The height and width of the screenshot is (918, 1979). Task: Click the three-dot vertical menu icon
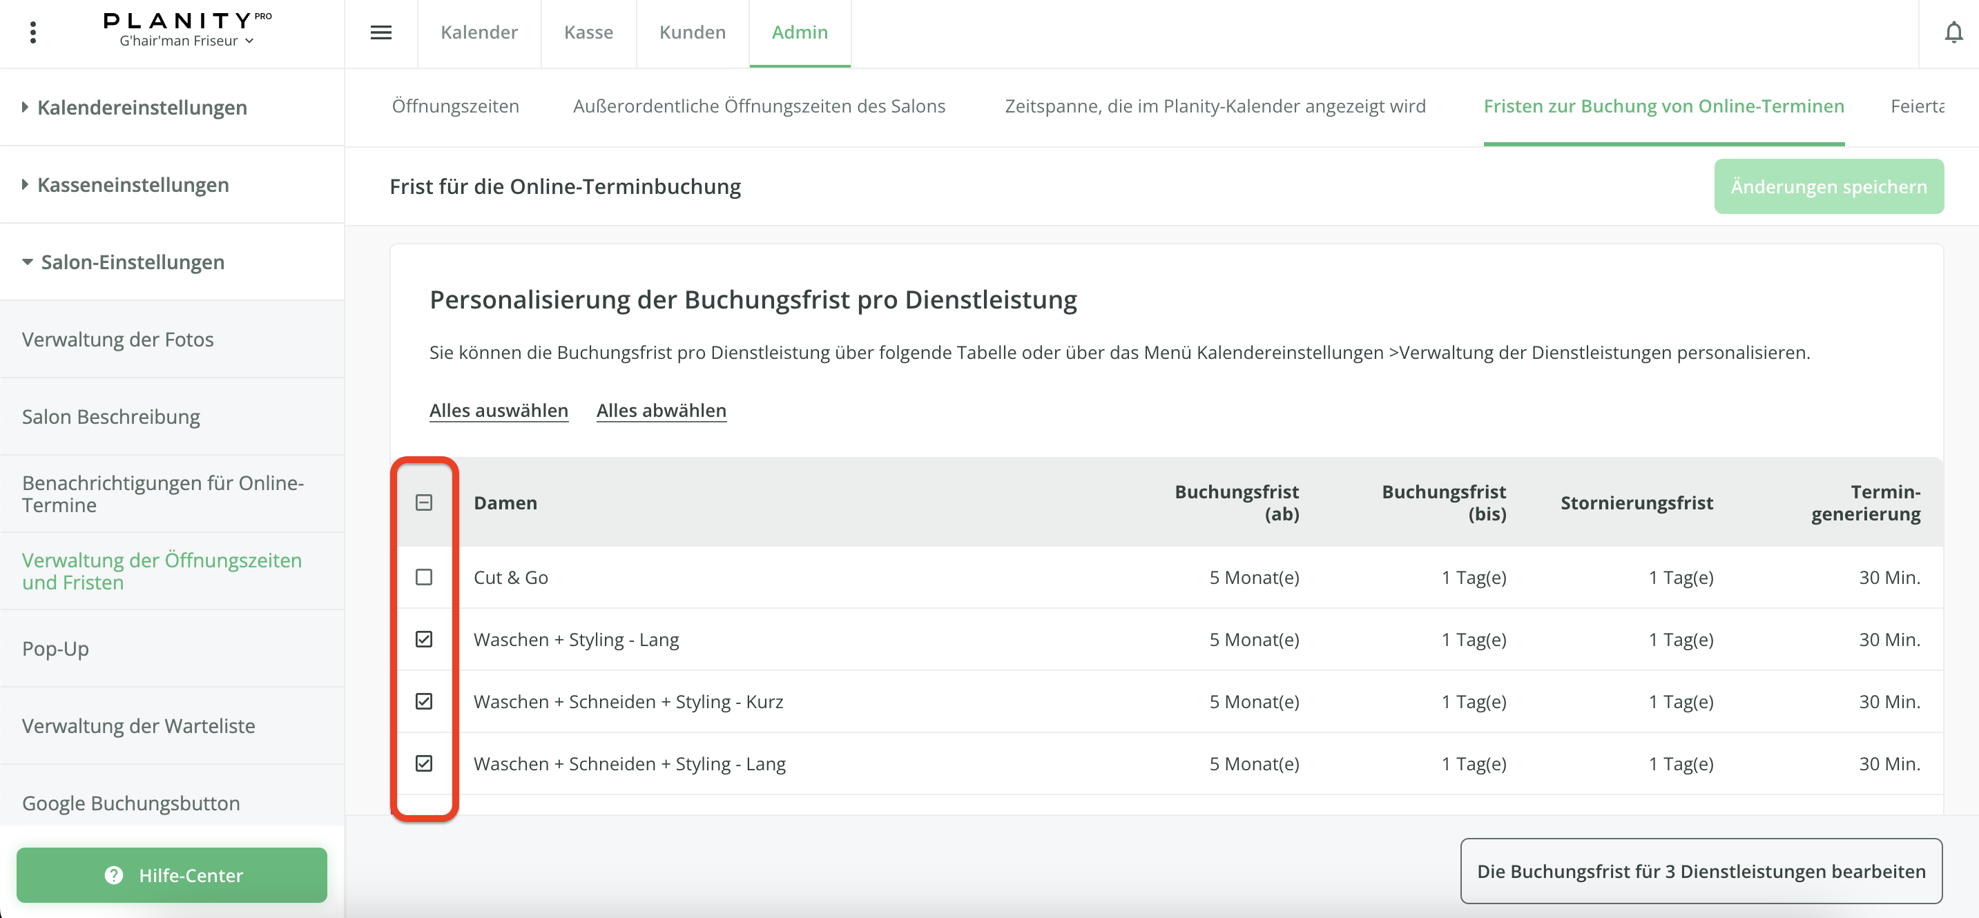(x=32, y=32)
